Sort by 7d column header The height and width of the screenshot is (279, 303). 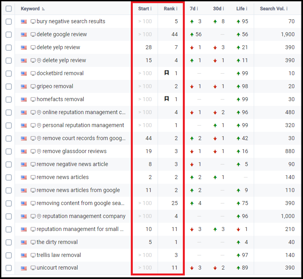(192, 9)
